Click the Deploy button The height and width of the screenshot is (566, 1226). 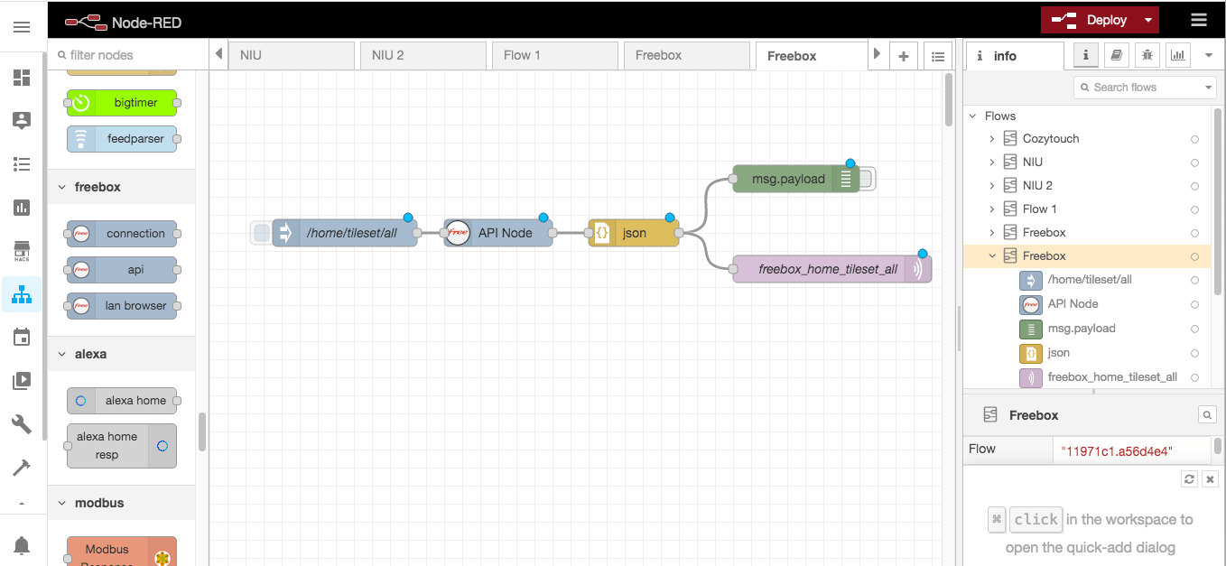[x=1089, y=20]
